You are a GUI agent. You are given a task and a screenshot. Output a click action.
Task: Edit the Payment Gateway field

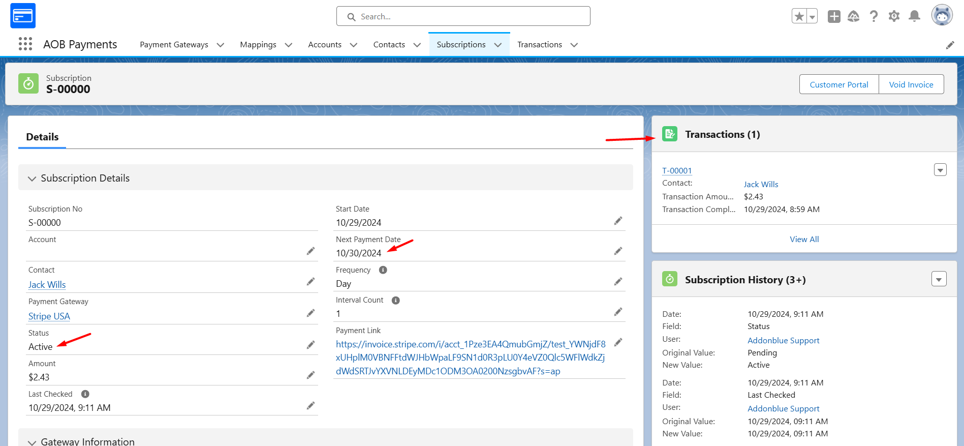click(x=310, y=313)
